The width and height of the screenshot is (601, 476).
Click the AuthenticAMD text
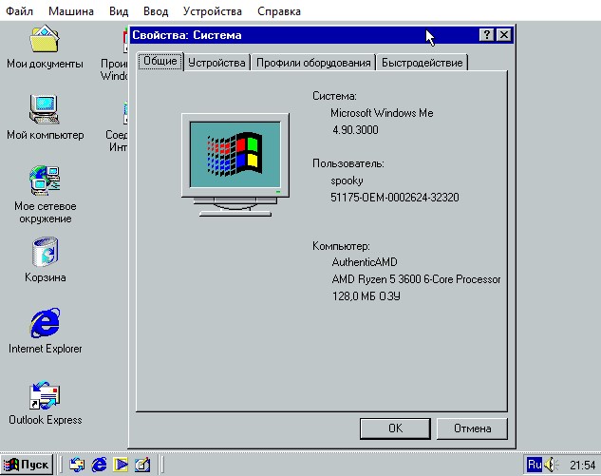tap(365, 262)
